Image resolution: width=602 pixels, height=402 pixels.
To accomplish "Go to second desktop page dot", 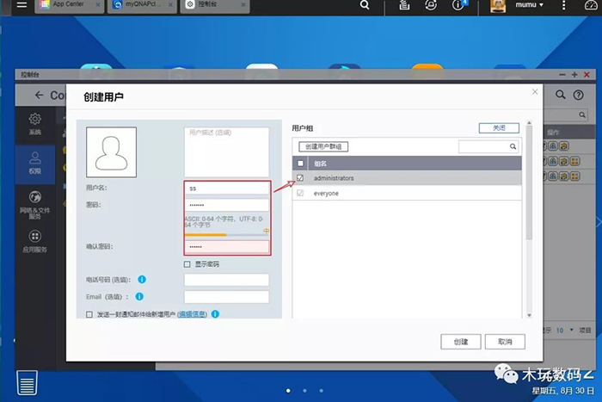I will coord(304,391).
